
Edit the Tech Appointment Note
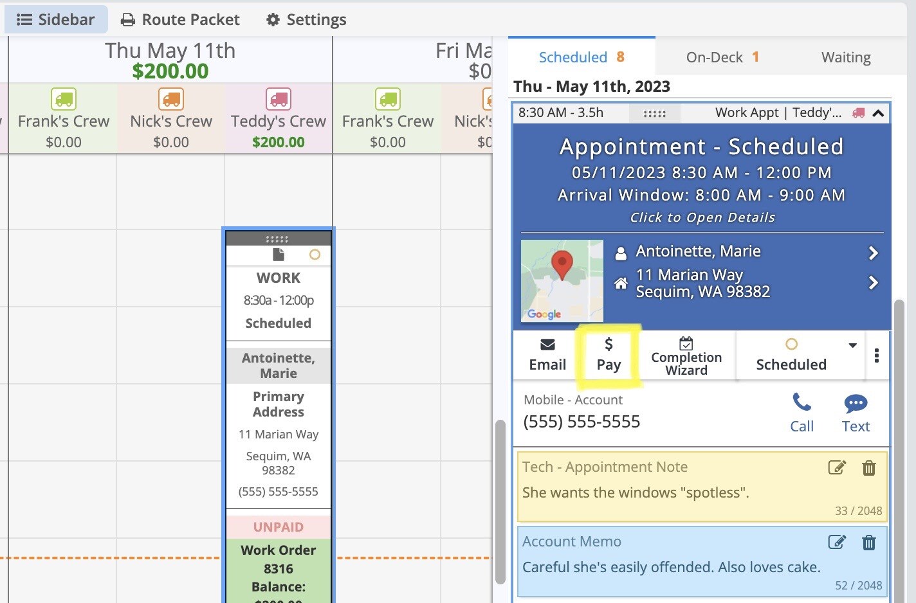tap(836, 467)
